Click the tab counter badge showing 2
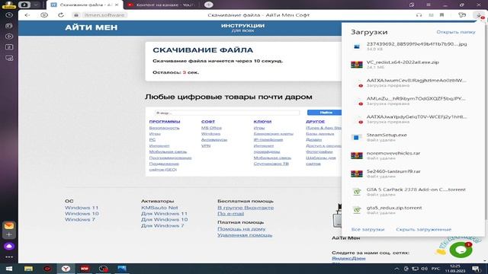The image size is (488, 274). tap(24, 5)
